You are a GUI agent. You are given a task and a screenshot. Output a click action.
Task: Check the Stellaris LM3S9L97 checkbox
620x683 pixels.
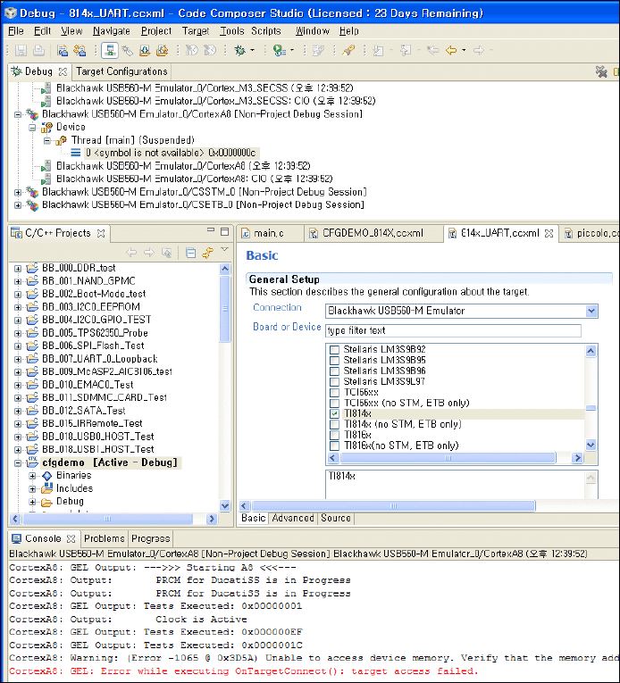pyautogui.click(x=334, y=381)
